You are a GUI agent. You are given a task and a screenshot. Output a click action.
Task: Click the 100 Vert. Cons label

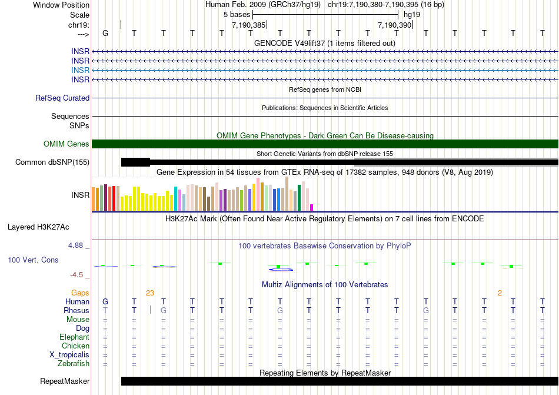33,260
